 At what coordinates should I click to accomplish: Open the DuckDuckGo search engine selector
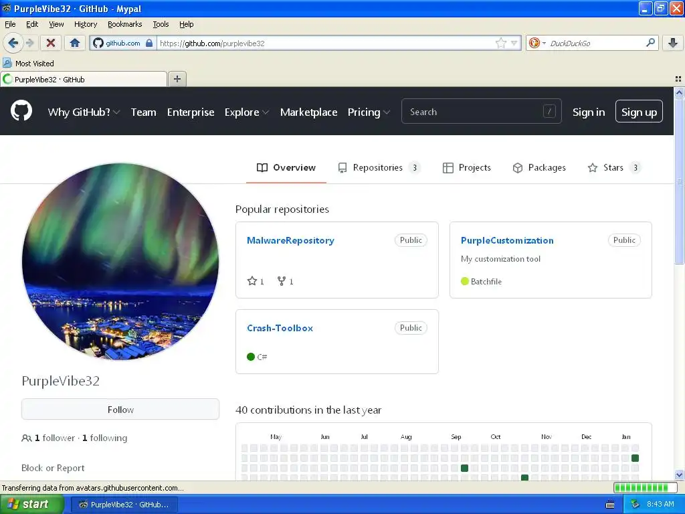[x=537, y=43]
